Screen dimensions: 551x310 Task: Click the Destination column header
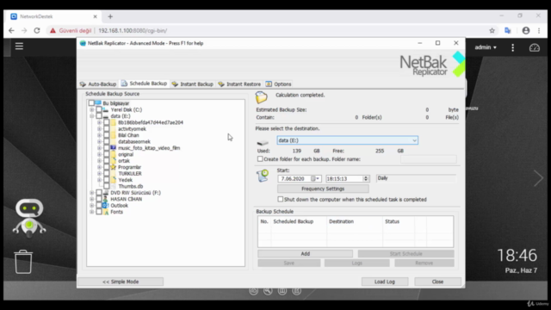[x=355, y=221]
